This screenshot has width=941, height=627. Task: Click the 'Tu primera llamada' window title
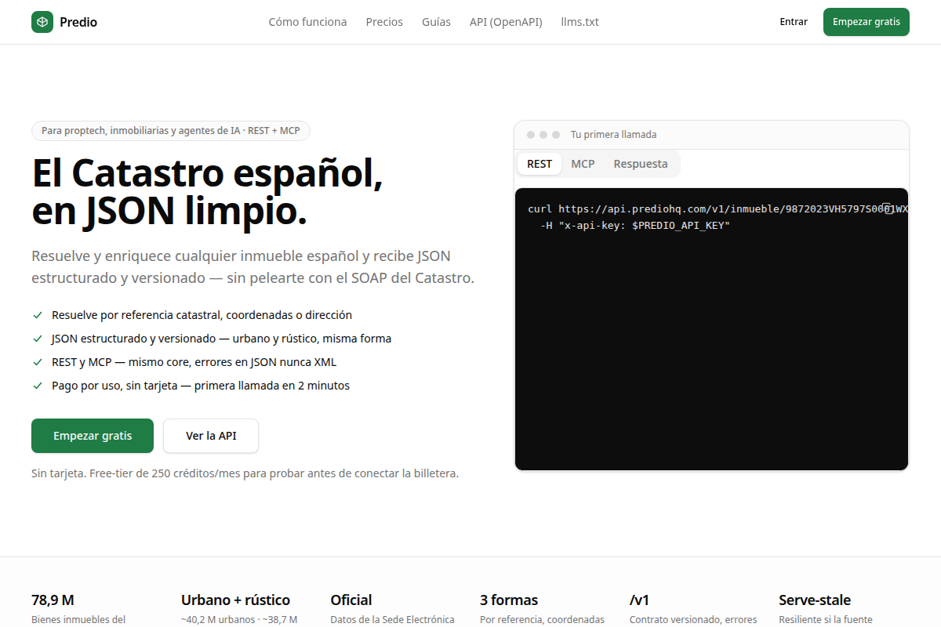pos(613,135)
